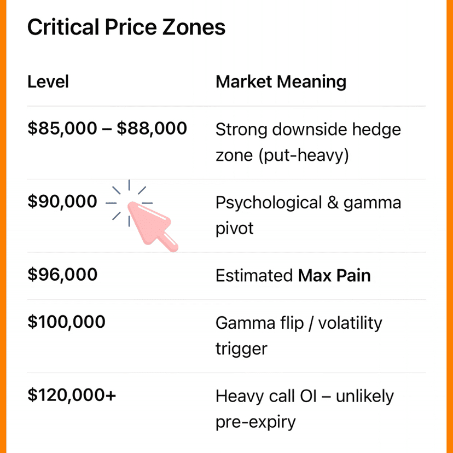Click the word "Estimated"

(x=254, y=275)
